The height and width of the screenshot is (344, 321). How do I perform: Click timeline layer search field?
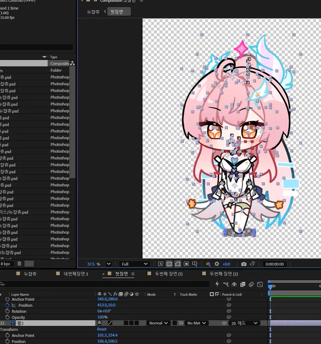pos(105,284)
